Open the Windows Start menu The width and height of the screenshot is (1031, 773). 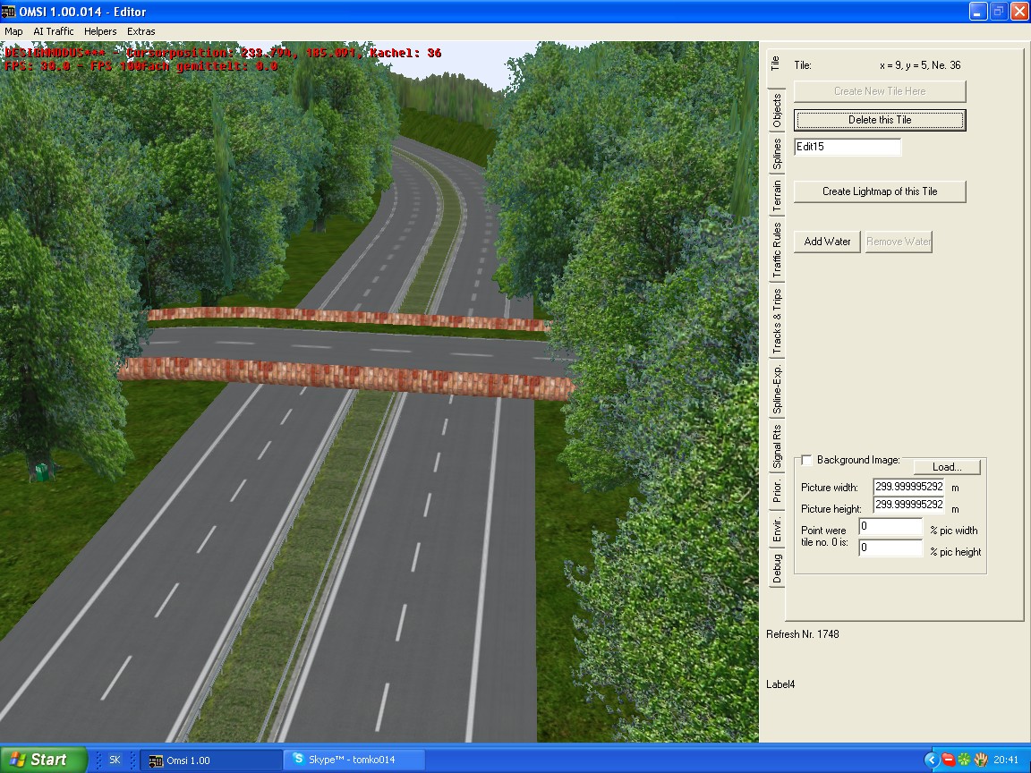[43, 760]
